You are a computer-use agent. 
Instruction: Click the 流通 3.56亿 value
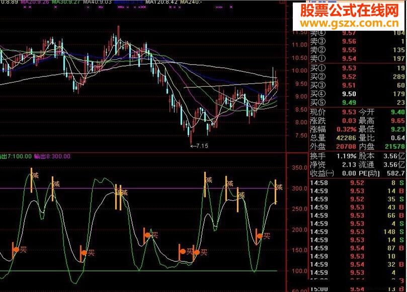[394, 165]
